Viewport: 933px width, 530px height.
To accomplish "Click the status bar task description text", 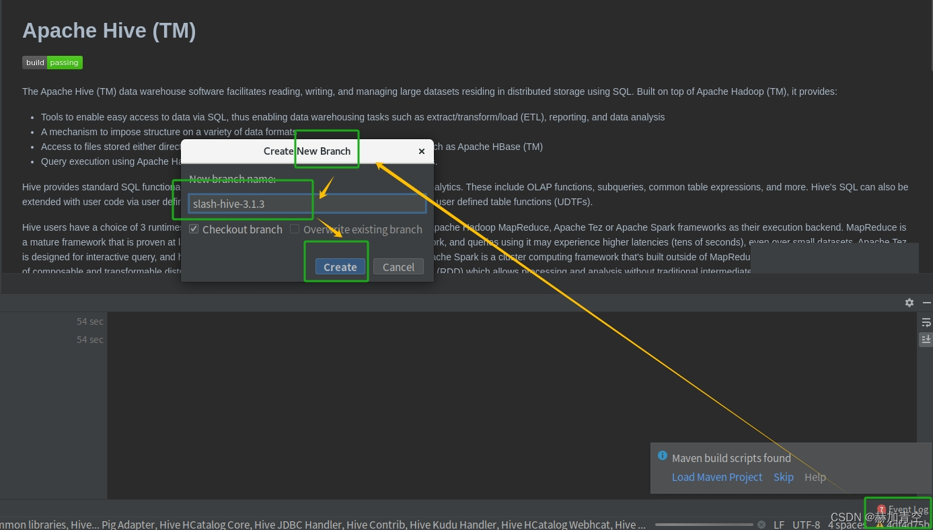I will click(x=323, y=525).
